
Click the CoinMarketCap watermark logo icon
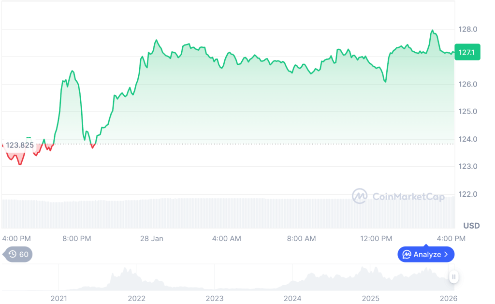click(359, 196)
